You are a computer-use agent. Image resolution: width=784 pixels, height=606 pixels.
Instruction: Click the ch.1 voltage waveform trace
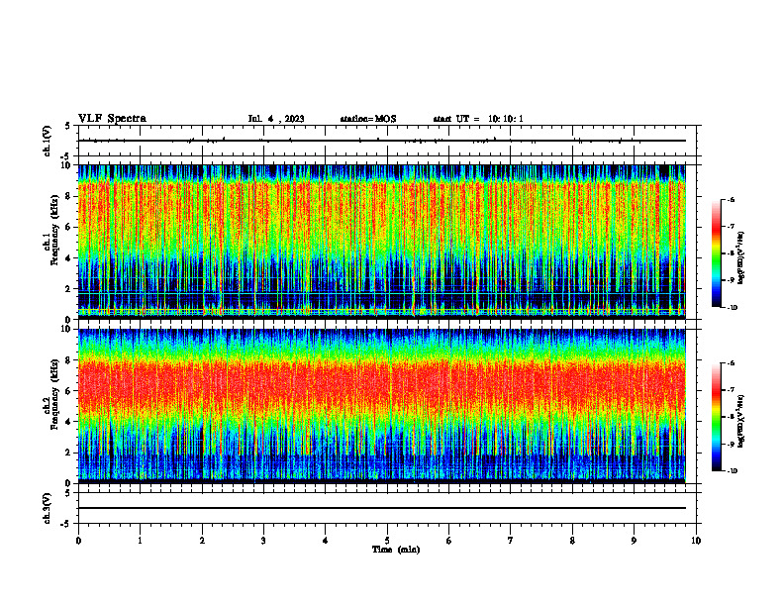tap(382, 141)
